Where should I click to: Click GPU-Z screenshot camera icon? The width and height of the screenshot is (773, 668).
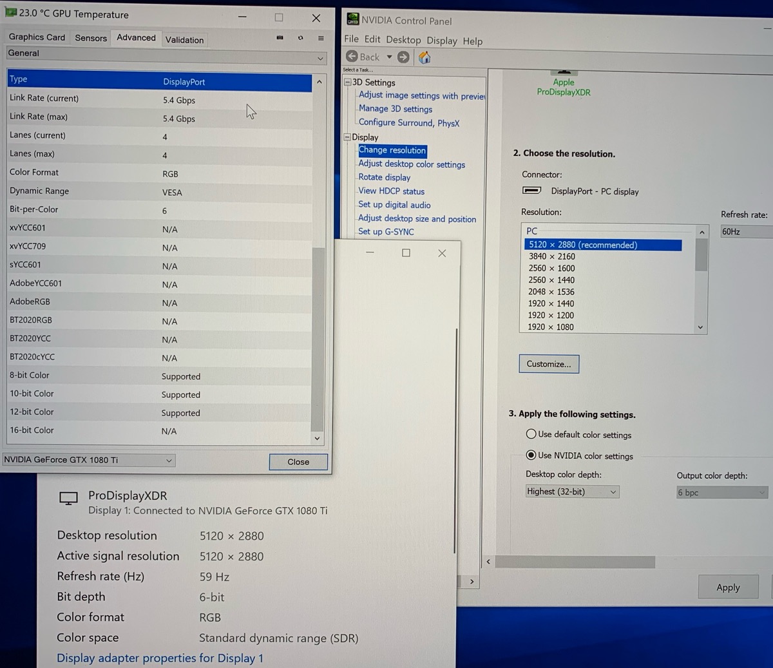[280, 38]
